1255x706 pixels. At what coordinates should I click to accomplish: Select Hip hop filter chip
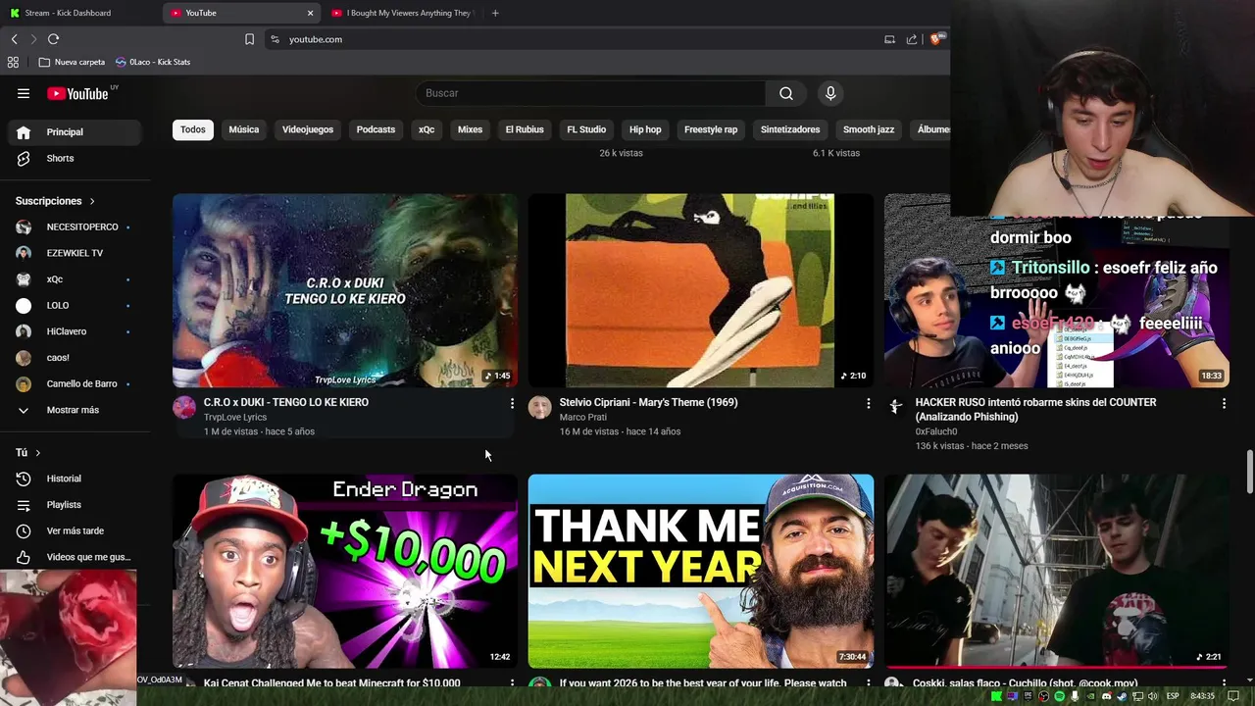coord(645,129)
